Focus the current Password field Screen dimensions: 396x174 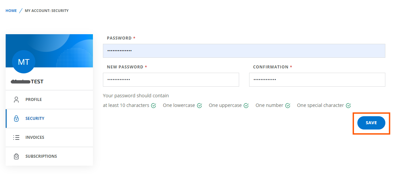pos(244,51)
